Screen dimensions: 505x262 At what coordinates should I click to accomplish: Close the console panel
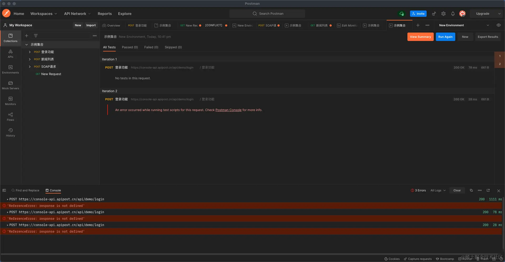tap(499, 191)
